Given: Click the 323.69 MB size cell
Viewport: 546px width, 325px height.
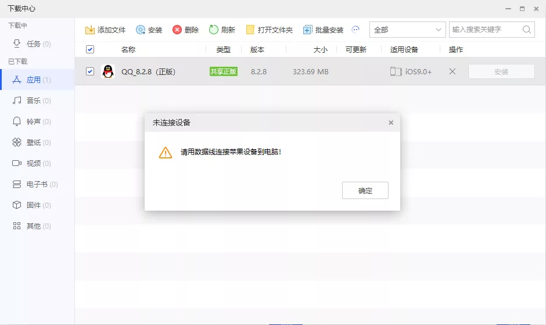Looking at the screenshot, I should 311,72.
